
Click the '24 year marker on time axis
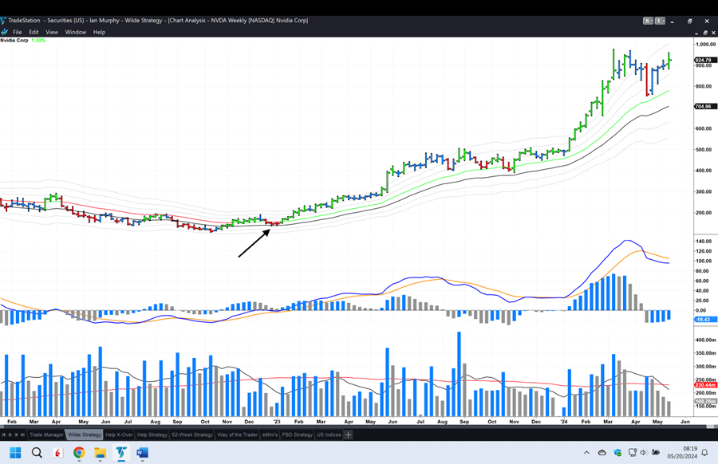click(564, 422)
